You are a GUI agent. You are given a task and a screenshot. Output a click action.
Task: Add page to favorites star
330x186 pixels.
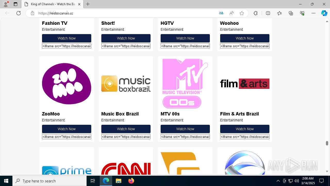tap(242, 13)
